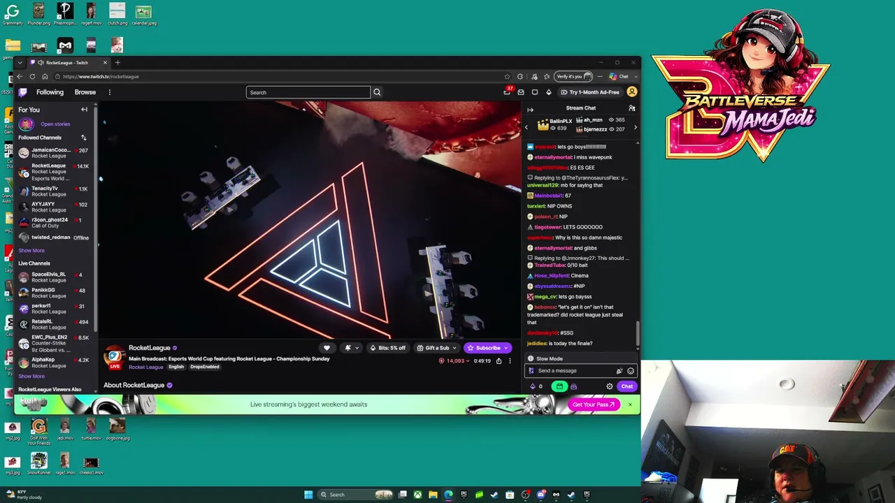
Task: Open chat settings gear icon
Action: (610, 386)
